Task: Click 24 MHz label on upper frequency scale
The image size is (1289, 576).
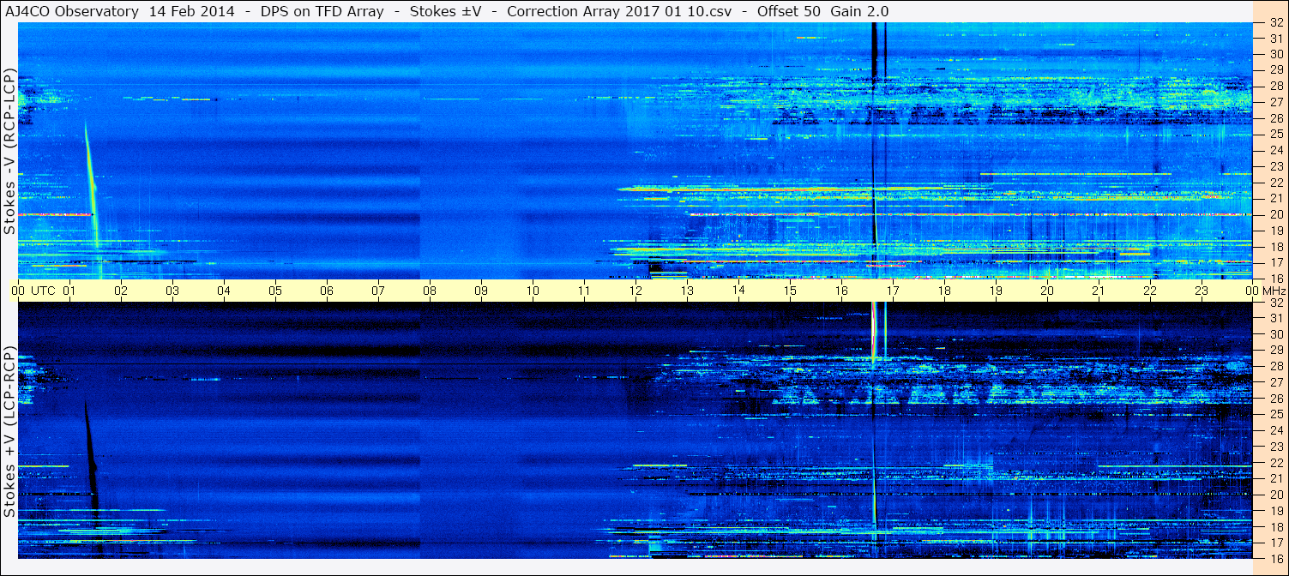Action: tap(1275, 150)
